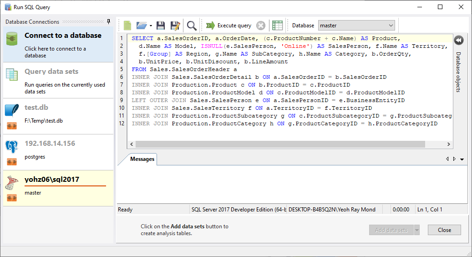
Task: Click the connection icon under the postgres server
Action: tap(12, 161)
